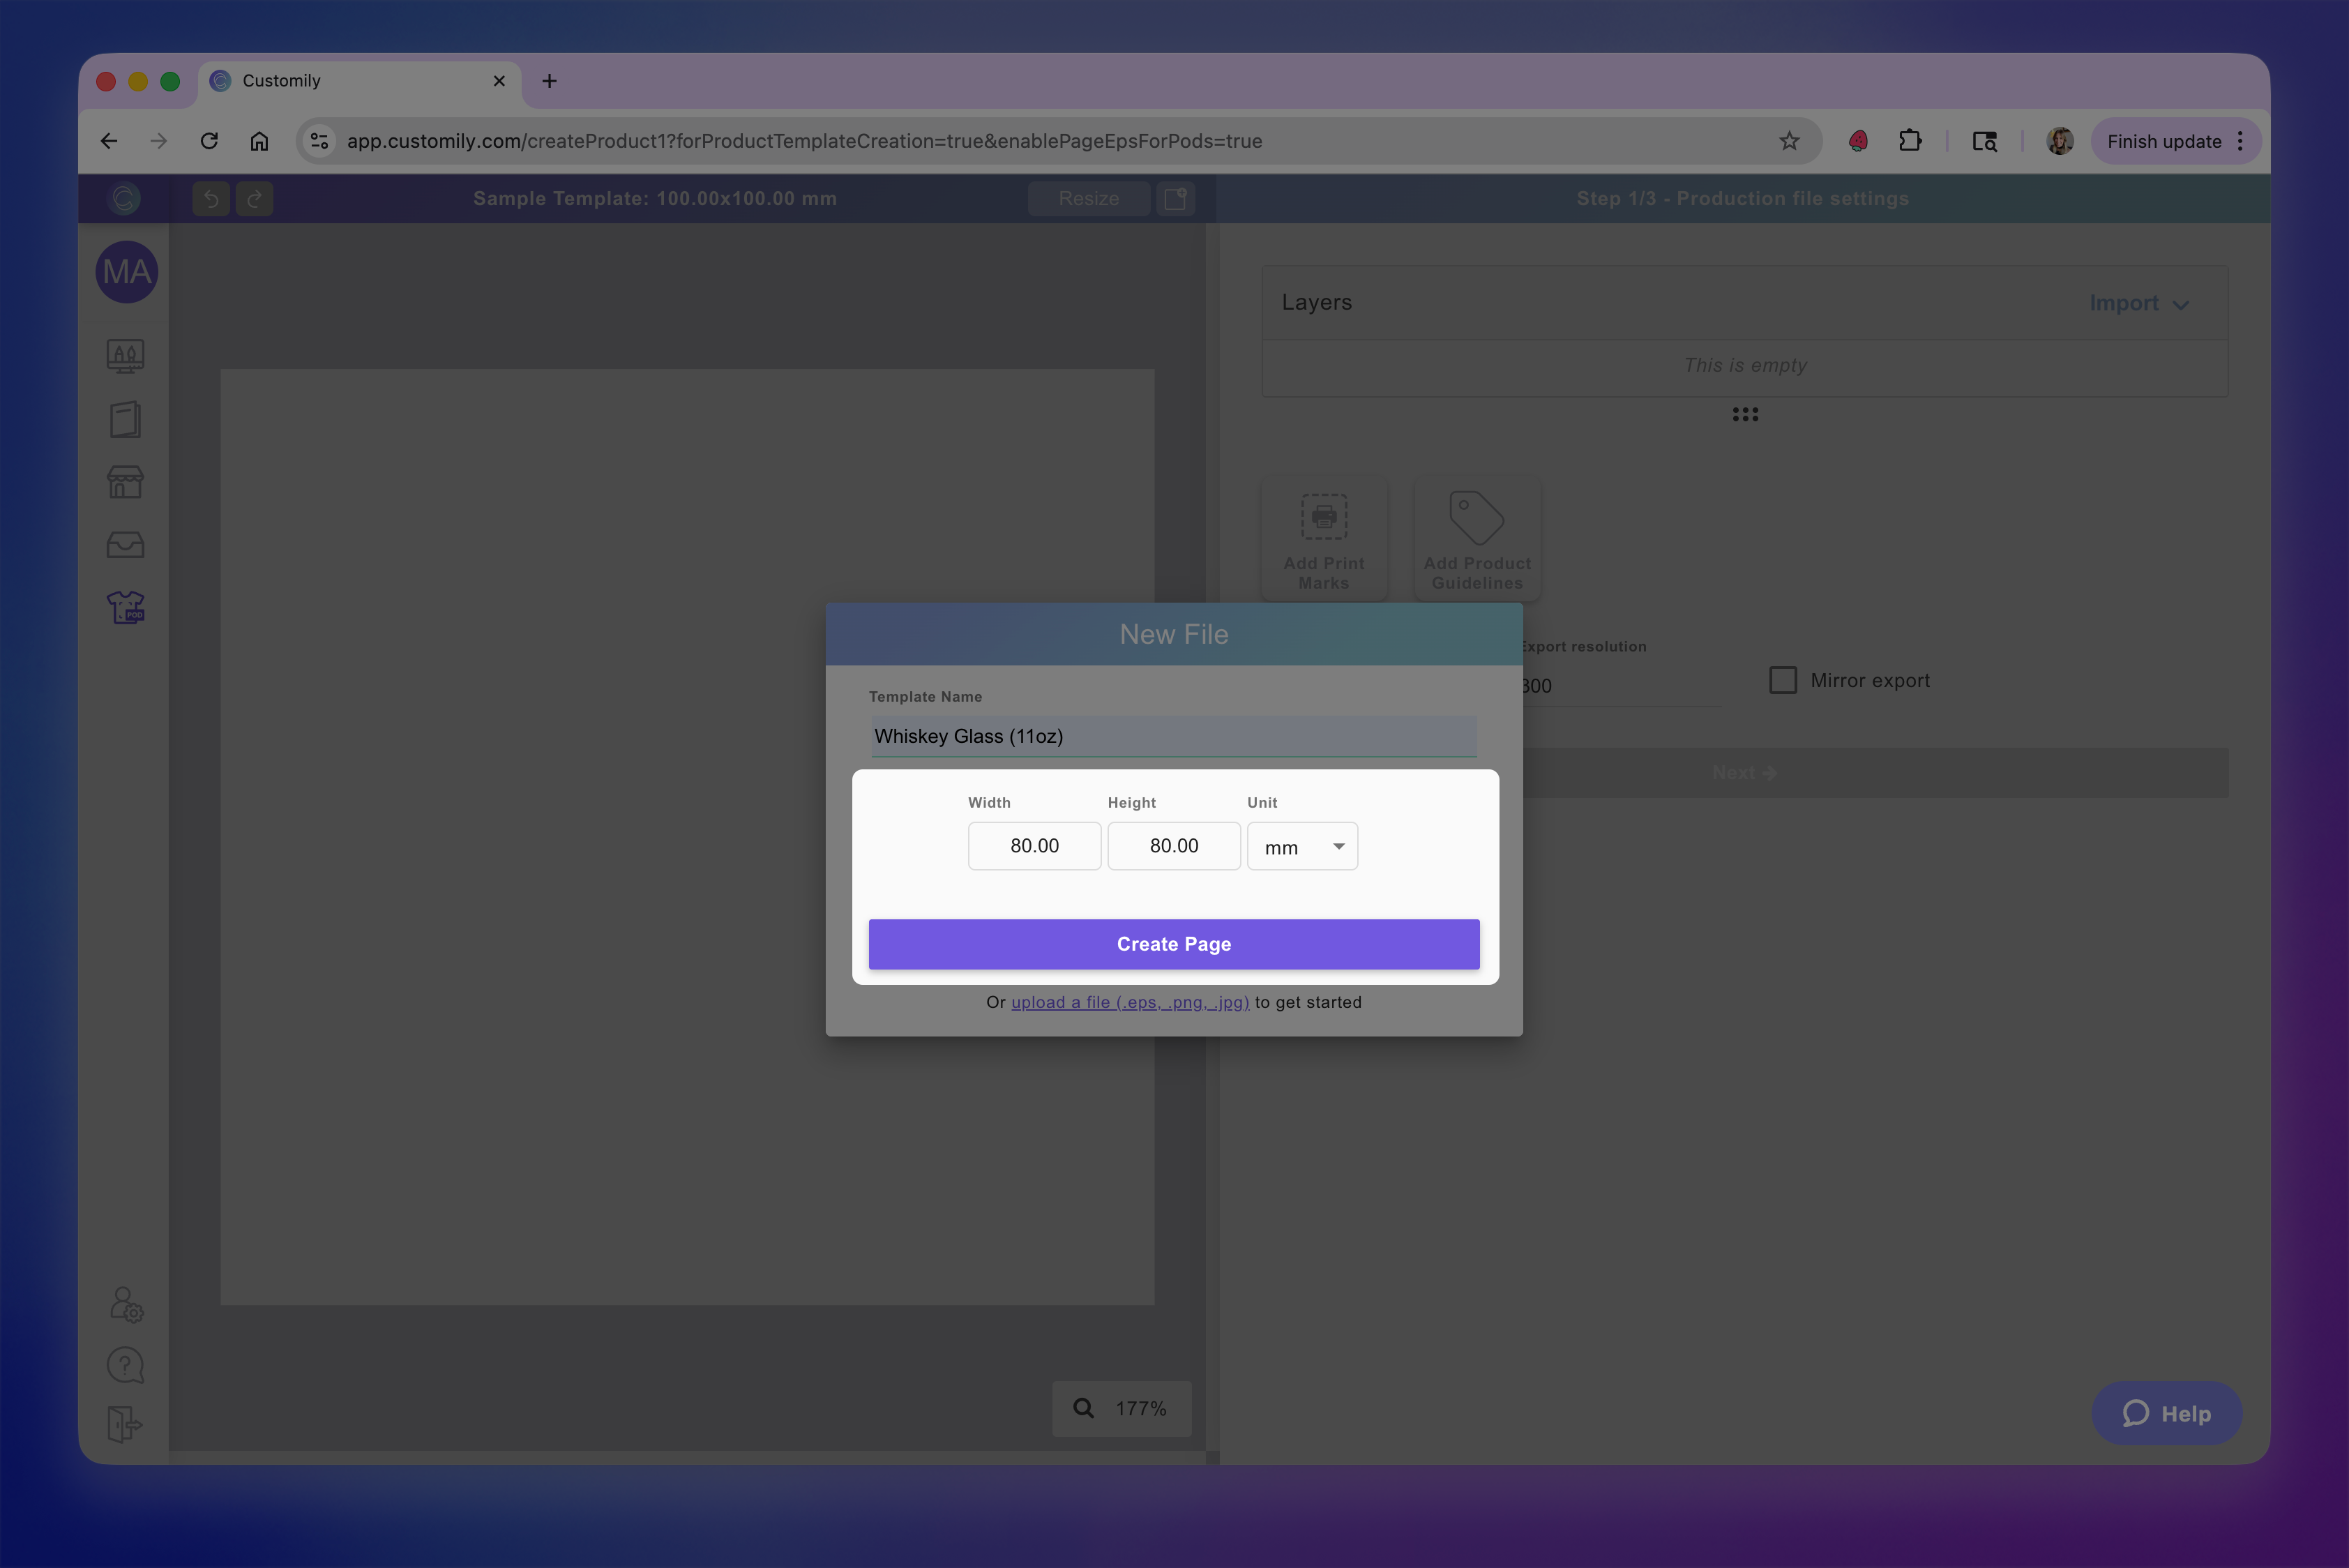Open the Unit mm dropdown
This screenshot has width=2349, height=1568.
pos(1302,847)
